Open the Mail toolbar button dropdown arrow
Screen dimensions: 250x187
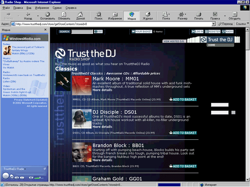point(169,14)
